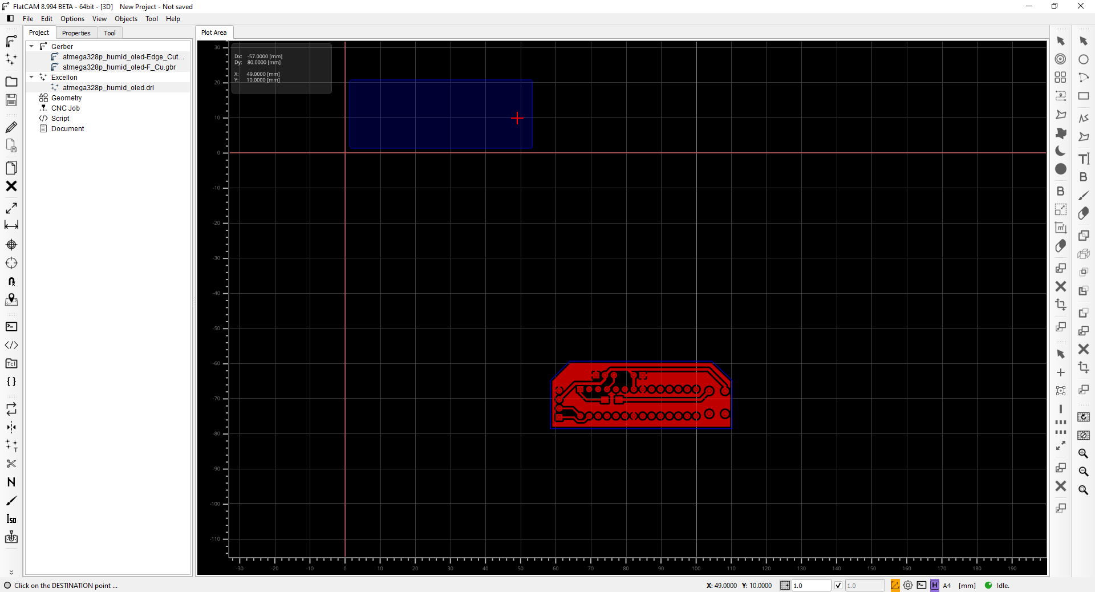
Task: Click the concentric-circles pad icon in right toolbar
Action: [1060, 59]
